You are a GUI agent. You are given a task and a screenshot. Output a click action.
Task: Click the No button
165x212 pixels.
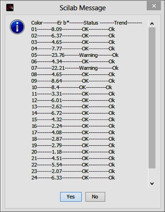(95, 197)
